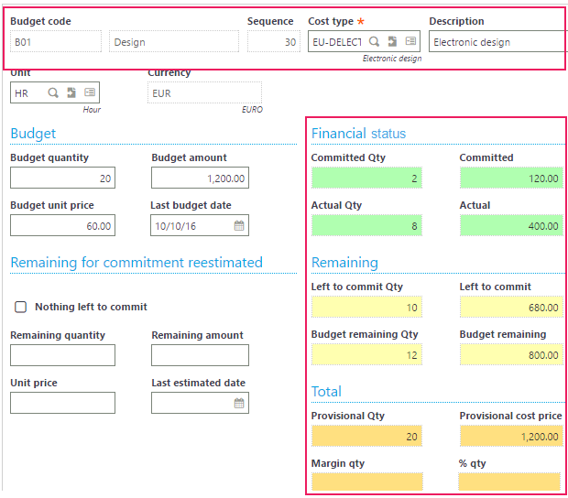Tick the Nothing left to commit checkbox
Image resolution: width=568 pixels, height=498 pixels.
click(x=21, y=307)
